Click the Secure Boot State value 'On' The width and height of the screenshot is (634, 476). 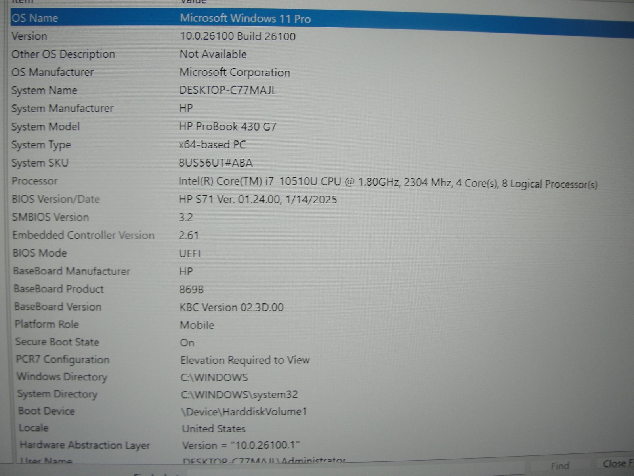[x=187, y=343]
